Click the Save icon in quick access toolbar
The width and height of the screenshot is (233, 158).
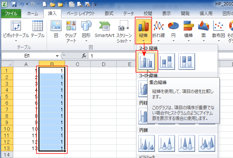click(14, 4)
